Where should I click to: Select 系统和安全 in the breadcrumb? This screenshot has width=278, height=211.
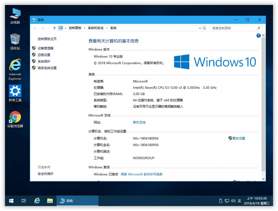pos(96,28)
